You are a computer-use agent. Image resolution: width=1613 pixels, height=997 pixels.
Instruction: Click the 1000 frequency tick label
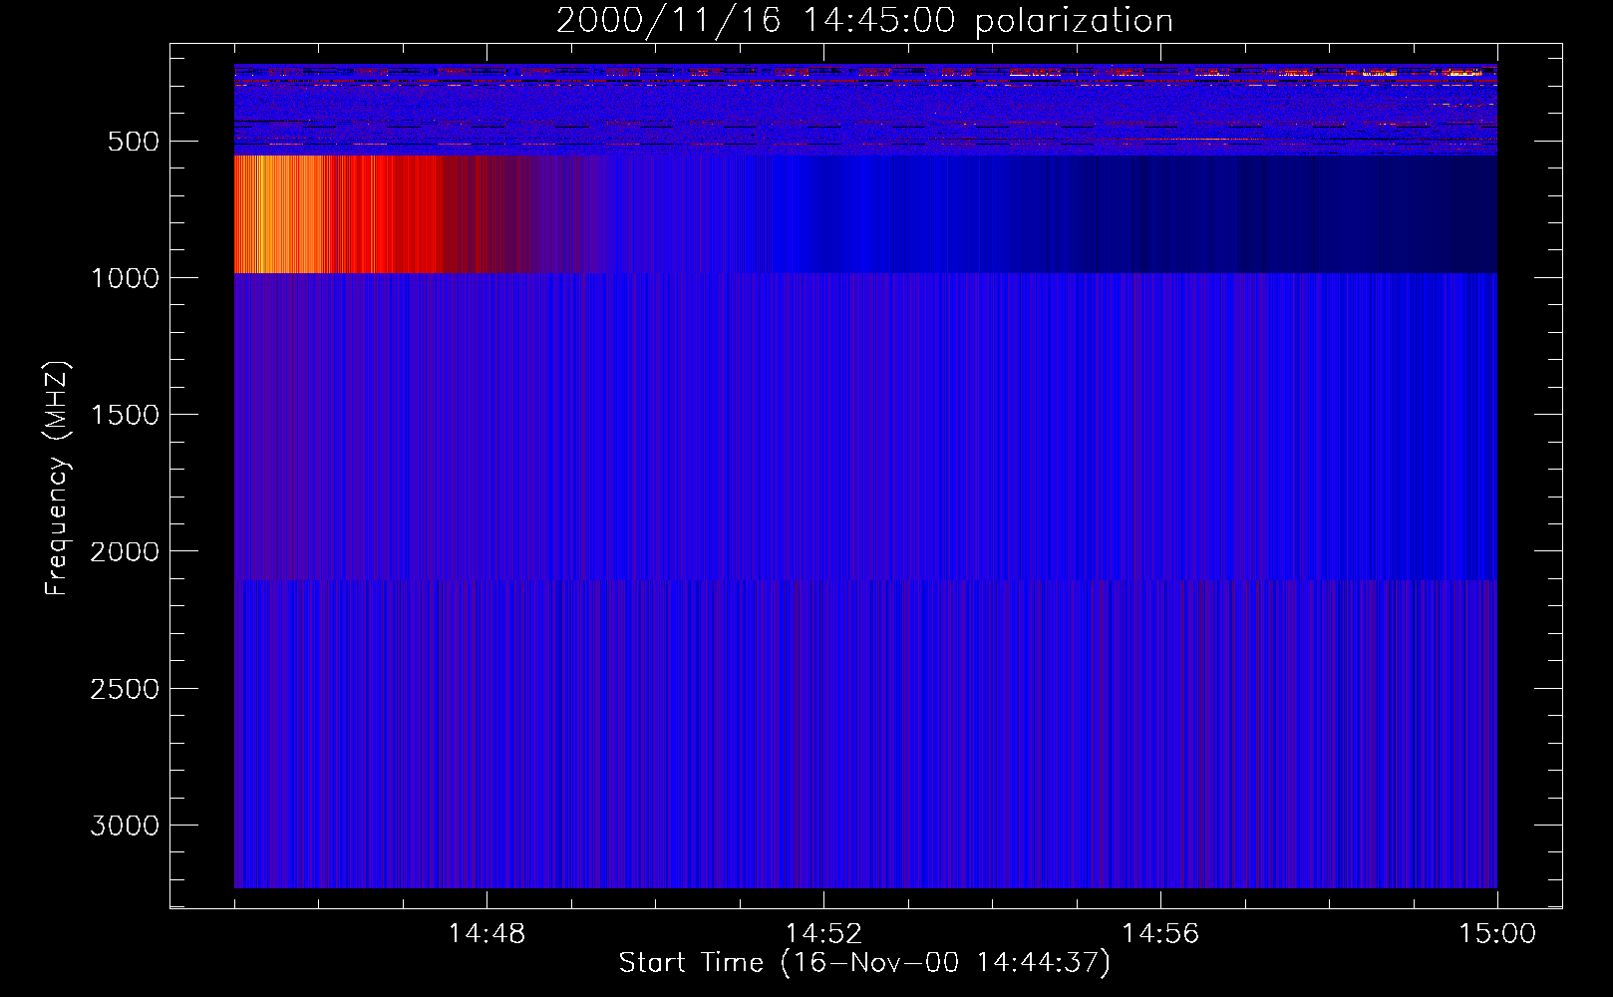coord(125,278)
